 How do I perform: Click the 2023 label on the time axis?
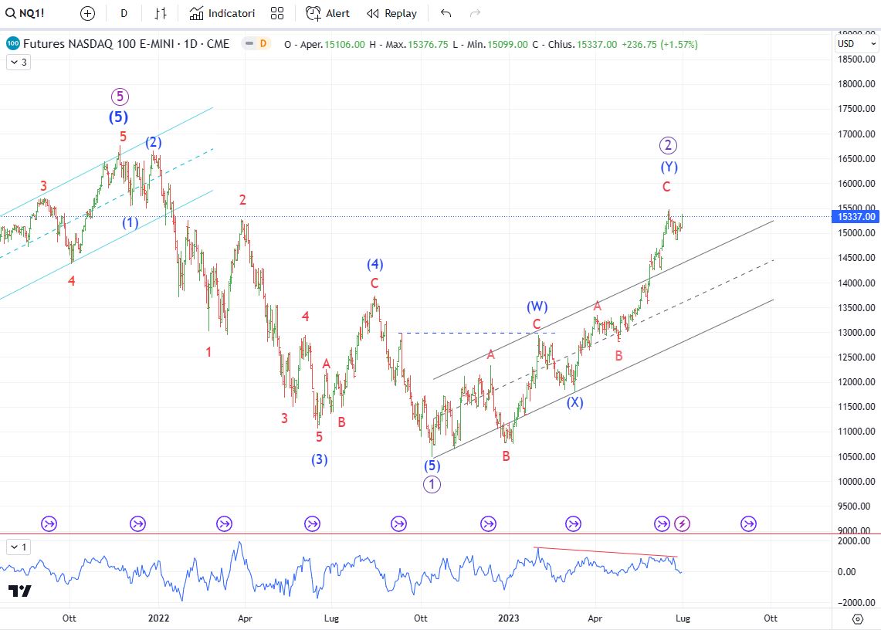point(509,618)
